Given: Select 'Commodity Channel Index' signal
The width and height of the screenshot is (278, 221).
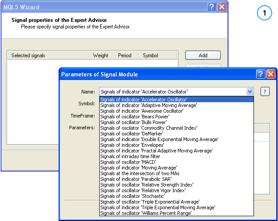Looking at the screenshot, I should point(177,128).
